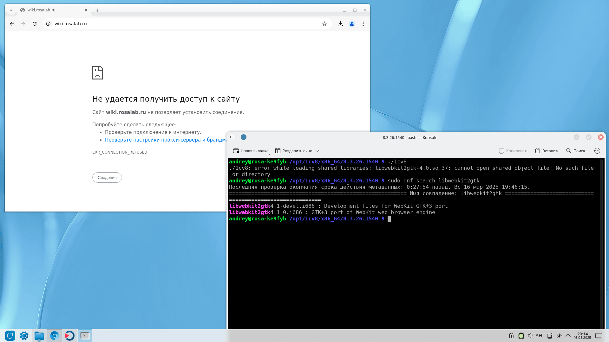Show hidden system tray icons arrow
This screenshot has height=342, width=609.
pos(568,335)
